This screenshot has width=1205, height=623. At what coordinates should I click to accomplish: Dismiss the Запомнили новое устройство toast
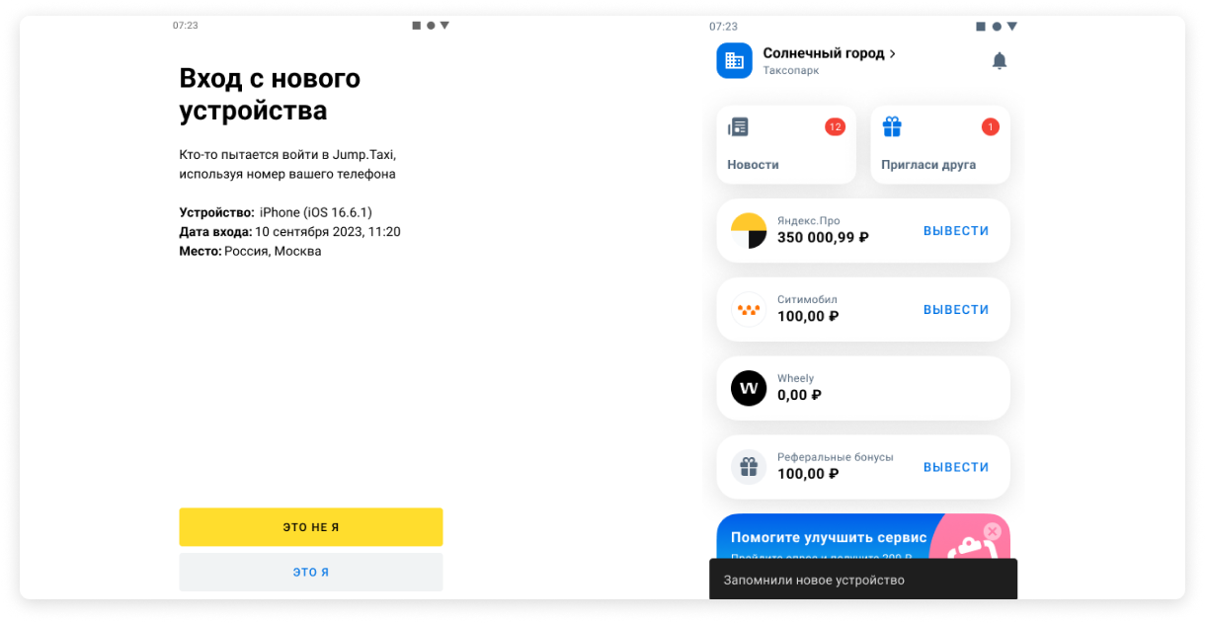click(x=862, y=580)
